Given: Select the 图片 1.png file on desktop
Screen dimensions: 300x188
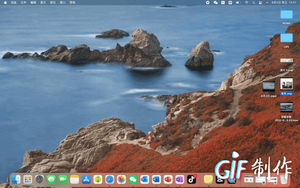Looking at the screenshot, I should (x=287, y=65).
